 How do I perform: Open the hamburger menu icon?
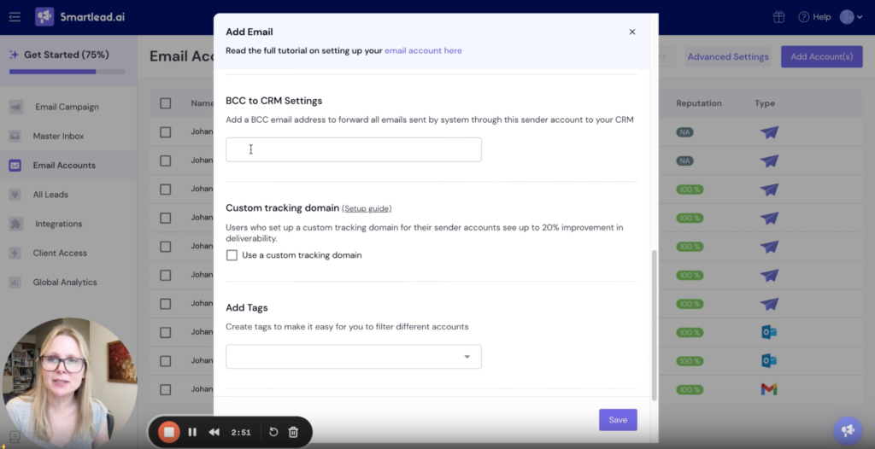pos(15,17)
